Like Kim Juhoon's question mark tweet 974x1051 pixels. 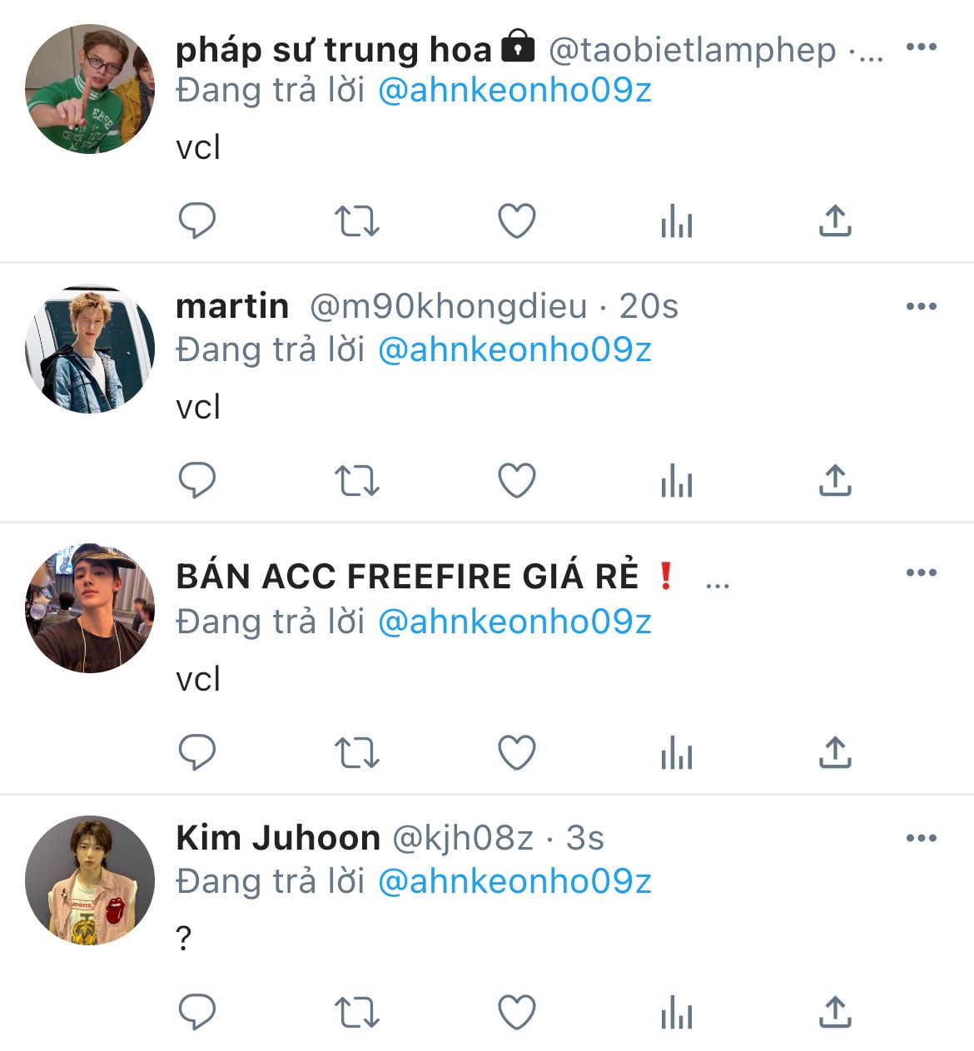(516, 1013)
